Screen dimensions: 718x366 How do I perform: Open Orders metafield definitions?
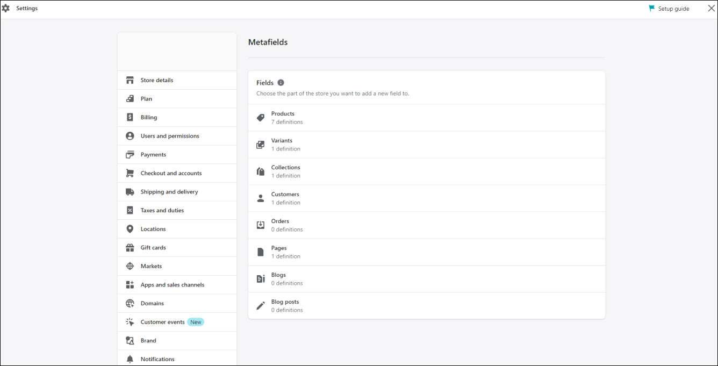pos(426,225)
